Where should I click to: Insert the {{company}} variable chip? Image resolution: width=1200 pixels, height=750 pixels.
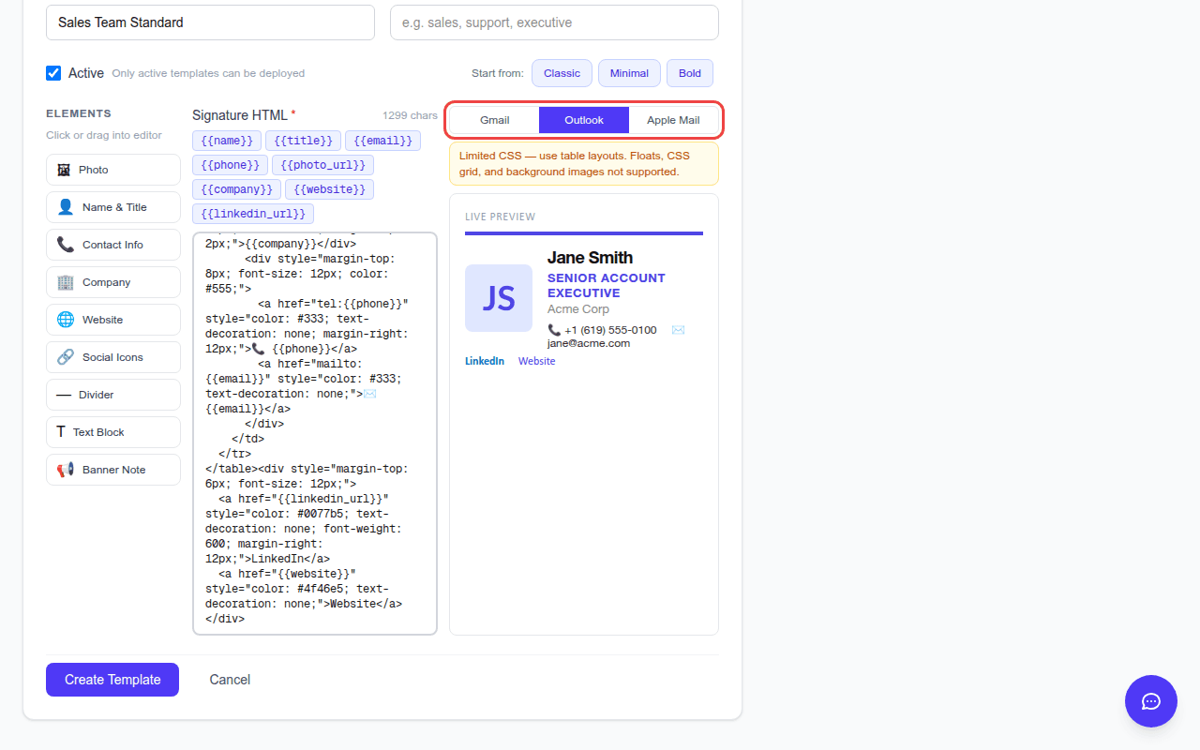point(236,189)
